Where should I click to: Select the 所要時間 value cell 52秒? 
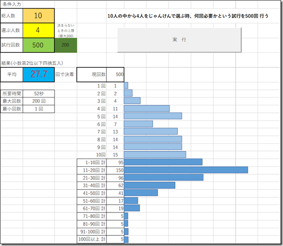pyautogui.click(x=39, y=94)
